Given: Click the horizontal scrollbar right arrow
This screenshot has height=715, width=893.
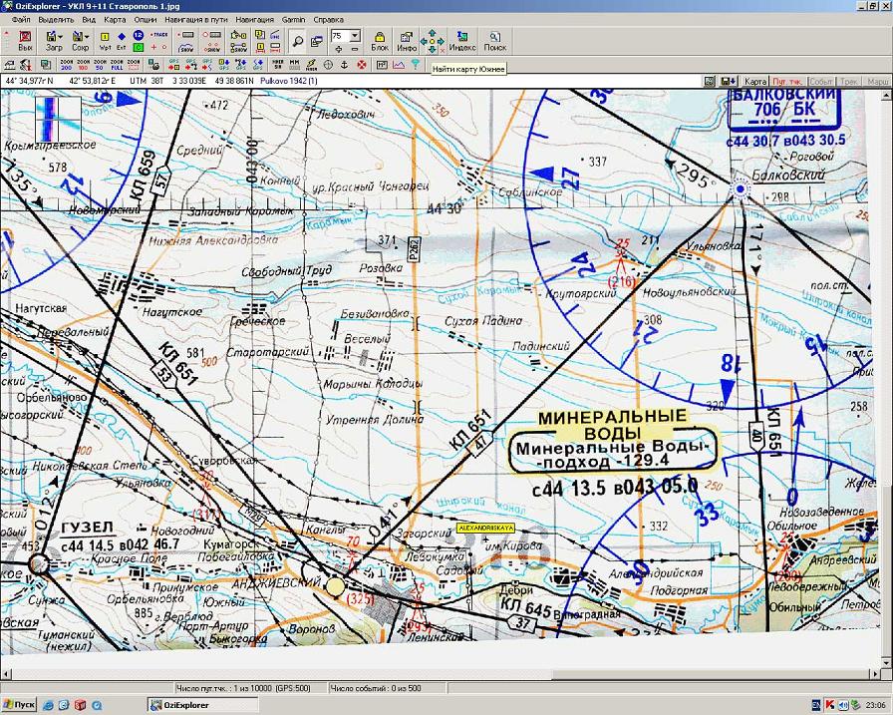Looking at the screenshot, I should coord(876,674).
